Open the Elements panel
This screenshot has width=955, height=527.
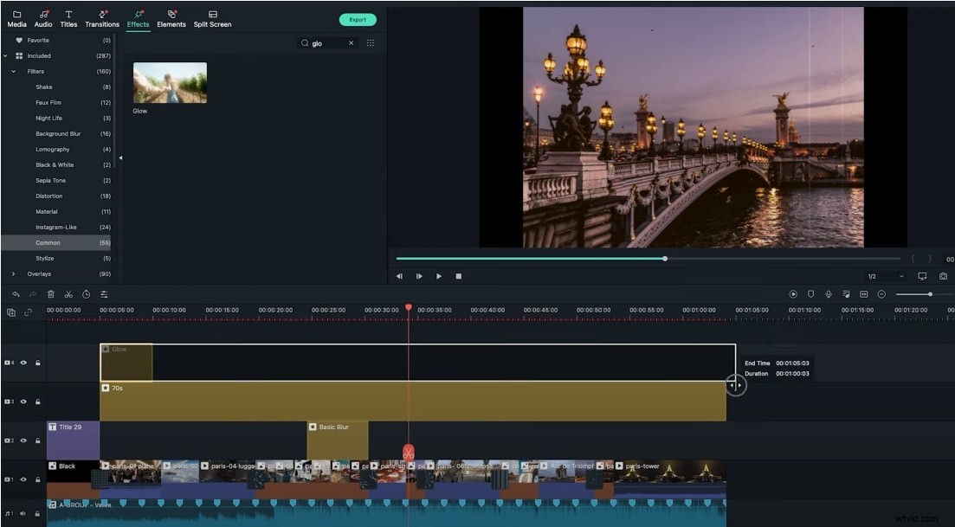(x=171, y=19)
